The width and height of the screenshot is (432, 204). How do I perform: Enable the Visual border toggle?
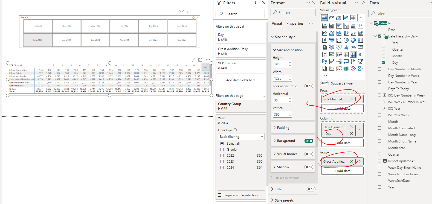coord(309,154)
